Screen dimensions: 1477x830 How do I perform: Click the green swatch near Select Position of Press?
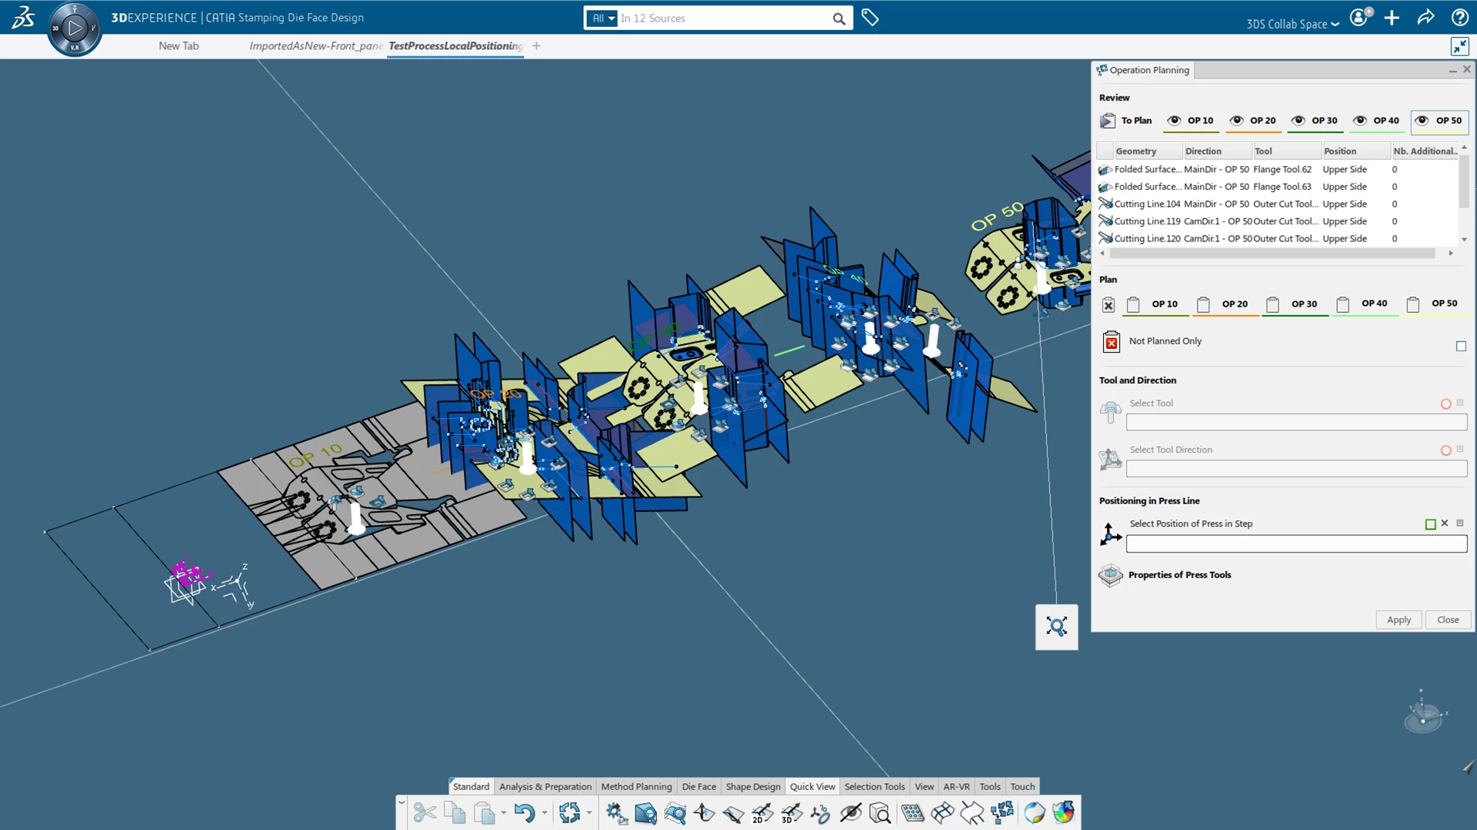[1431, 523]
